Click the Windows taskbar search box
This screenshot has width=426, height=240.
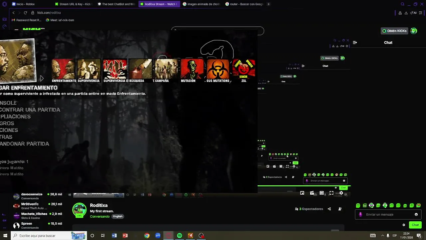click(x=49, y=236)
